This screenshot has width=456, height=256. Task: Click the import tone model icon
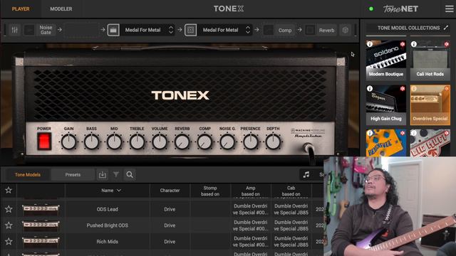(102, 175)
